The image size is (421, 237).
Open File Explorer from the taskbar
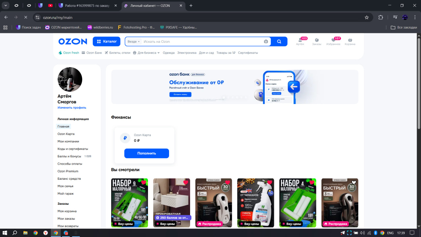pyautogui.click(x=25, y=233)
